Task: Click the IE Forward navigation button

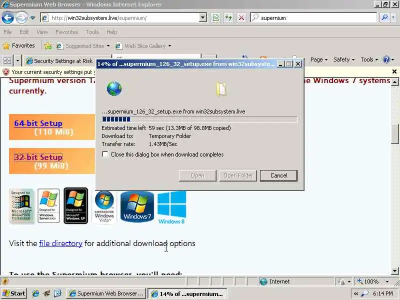Action: click(21, 18)
